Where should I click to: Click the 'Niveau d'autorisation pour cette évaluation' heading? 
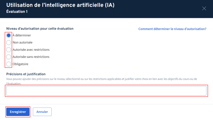[40, 29]
